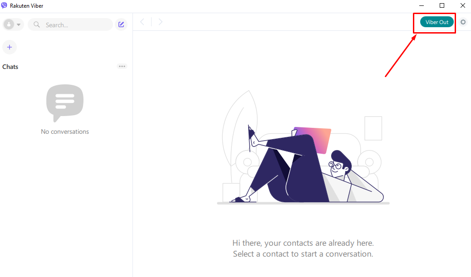Click the magnifying glass search icon
Viewport: 471px width, 277px height.
coord(36,25)
